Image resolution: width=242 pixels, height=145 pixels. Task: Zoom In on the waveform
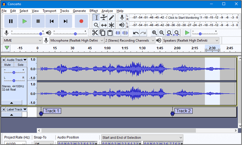tap(155, 33)
